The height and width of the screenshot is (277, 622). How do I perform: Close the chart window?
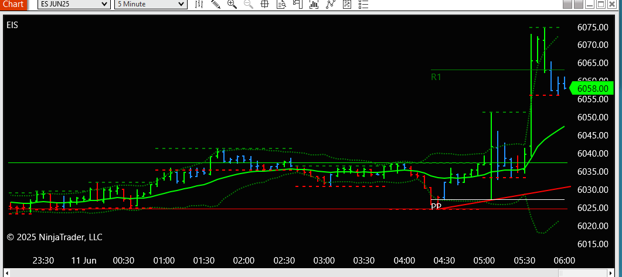[x=613, y=4]
